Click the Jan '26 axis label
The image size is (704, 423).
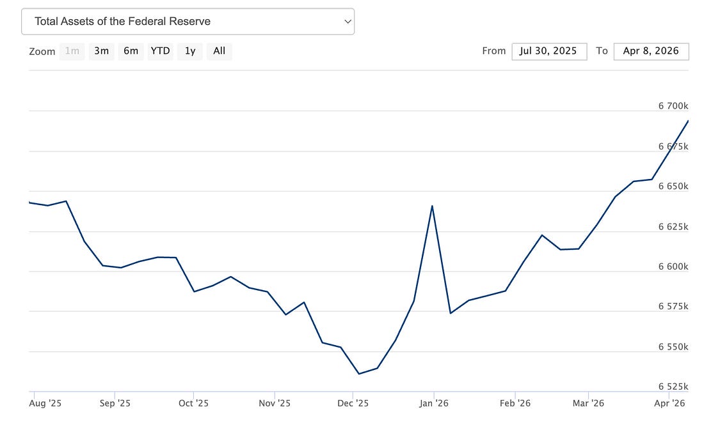tap(434, 403)
